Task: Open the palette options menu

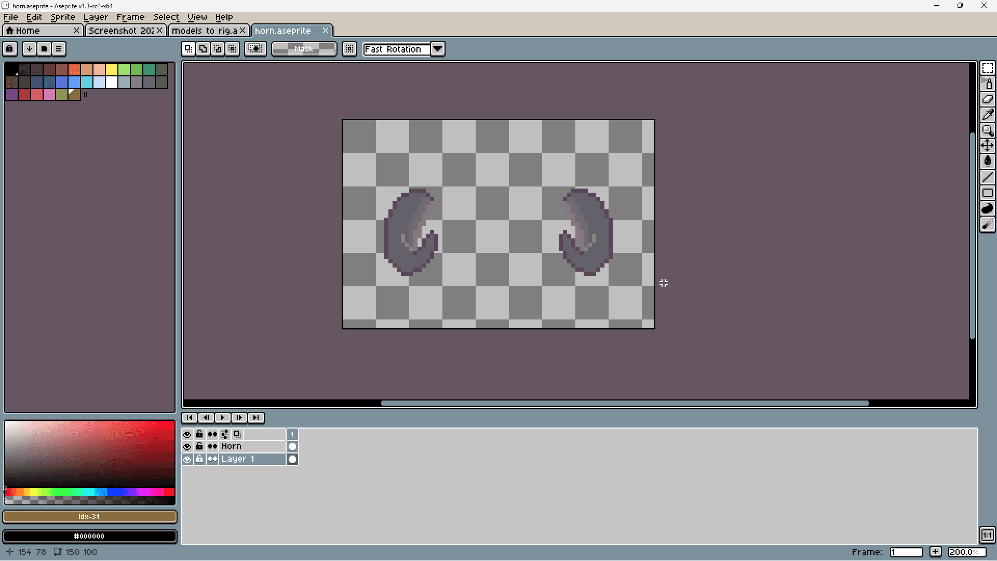Action: pyautogui.click(x=59, y=49)
